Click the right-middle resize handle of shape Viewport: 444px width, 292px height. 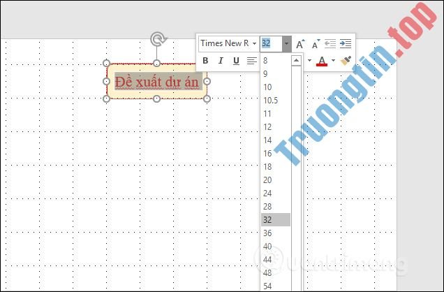pos(207,82)
